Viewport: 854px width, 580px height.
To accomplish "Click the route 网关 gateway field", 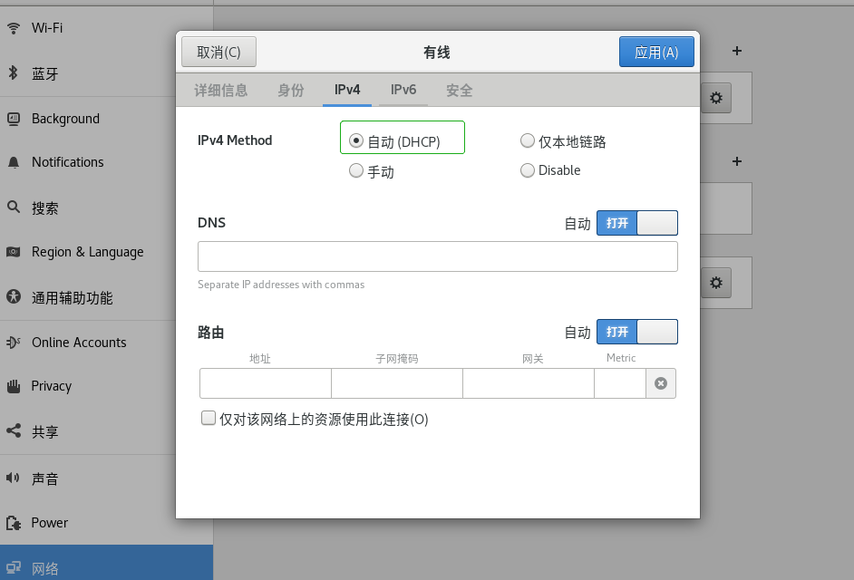I will [x=529, y=383].
